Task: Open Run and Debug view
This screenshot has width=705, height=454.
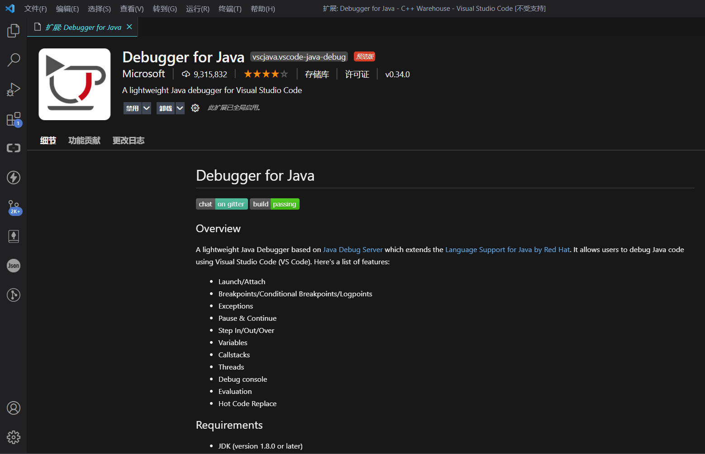Action: (x=14, y=89)
